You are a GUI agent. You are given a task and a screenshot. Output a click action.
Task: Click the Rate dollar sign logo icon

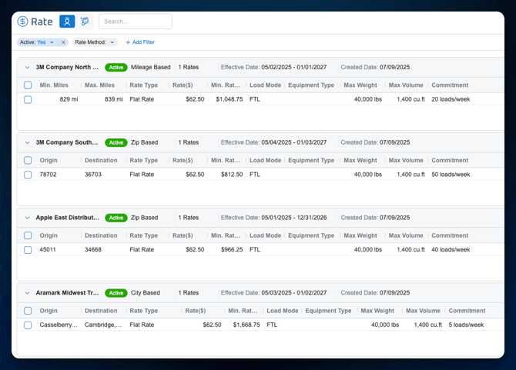point(22,22)
